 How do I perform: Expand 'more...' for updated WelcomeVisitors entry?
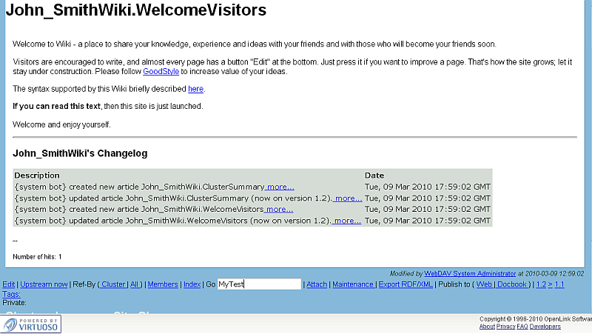pos(347,221)
